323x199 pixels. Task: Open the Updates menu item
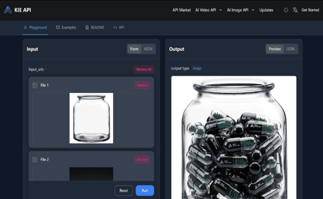coord(266,10)
